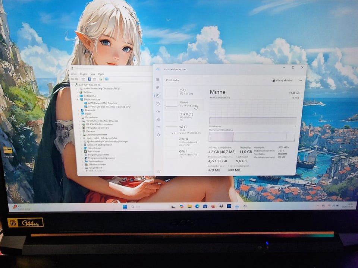Open the Services page icon in Task Manager
Viewport: 358px width, 268px height.
pos(158,135)
